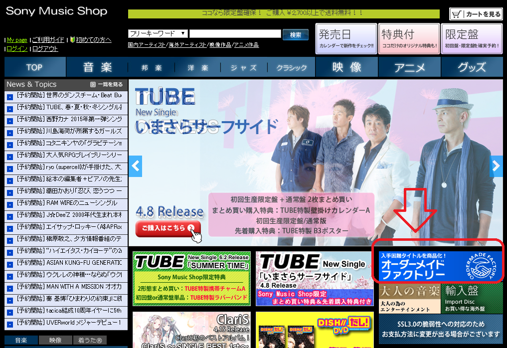
Task: Open the 国内アーティスト search link
Action: [147, 45]
